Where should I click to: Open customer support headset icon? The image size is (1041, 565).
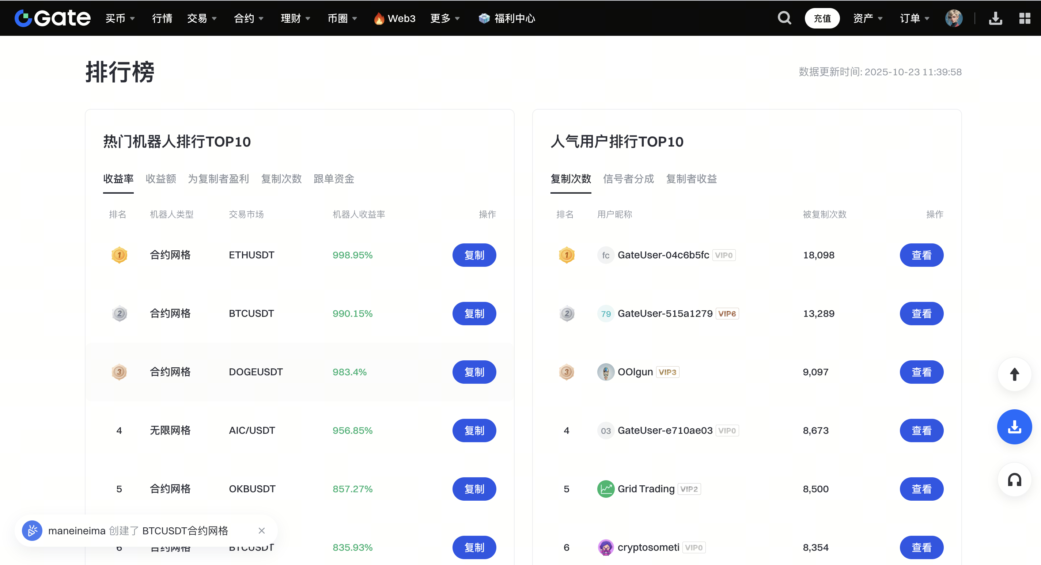point(1014,480)
